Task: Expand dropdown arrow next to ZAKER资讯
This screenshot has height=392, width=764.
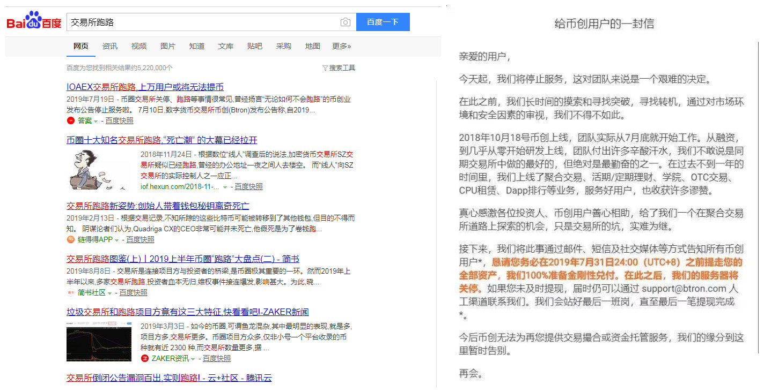Action: pyautogui.click(x=193, y=359)
